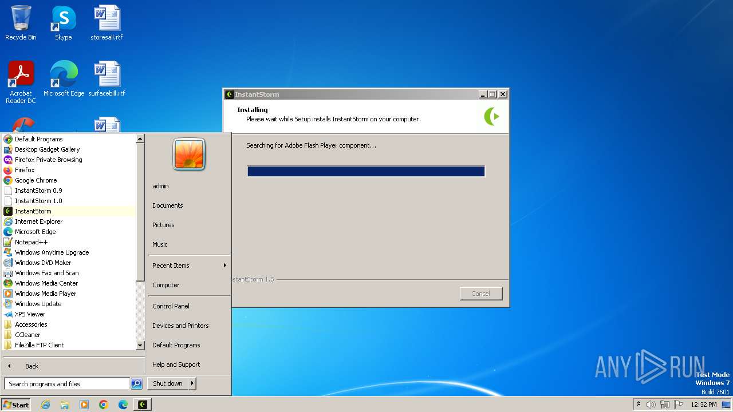Screen dimensions: 733x412
Task: Show hidden system tray icons
Action: tap(639, 404)
